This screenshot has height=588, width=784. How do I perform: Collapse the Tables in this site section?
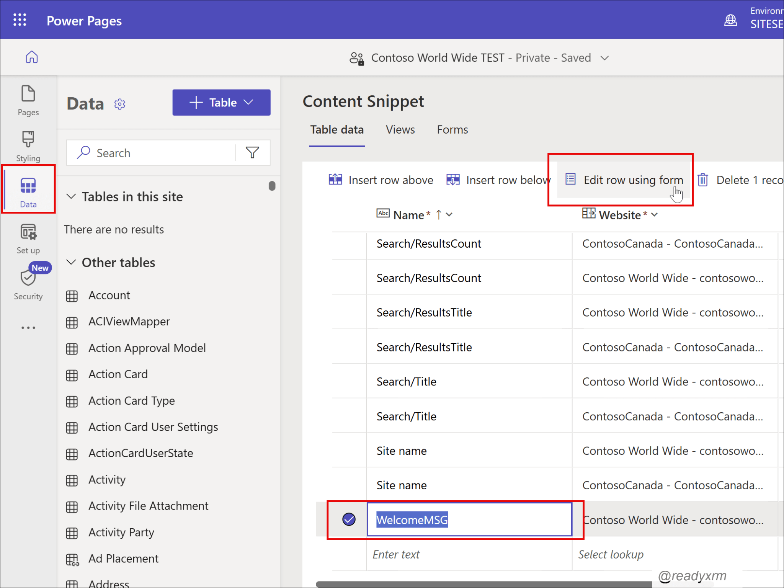point(71,196)
